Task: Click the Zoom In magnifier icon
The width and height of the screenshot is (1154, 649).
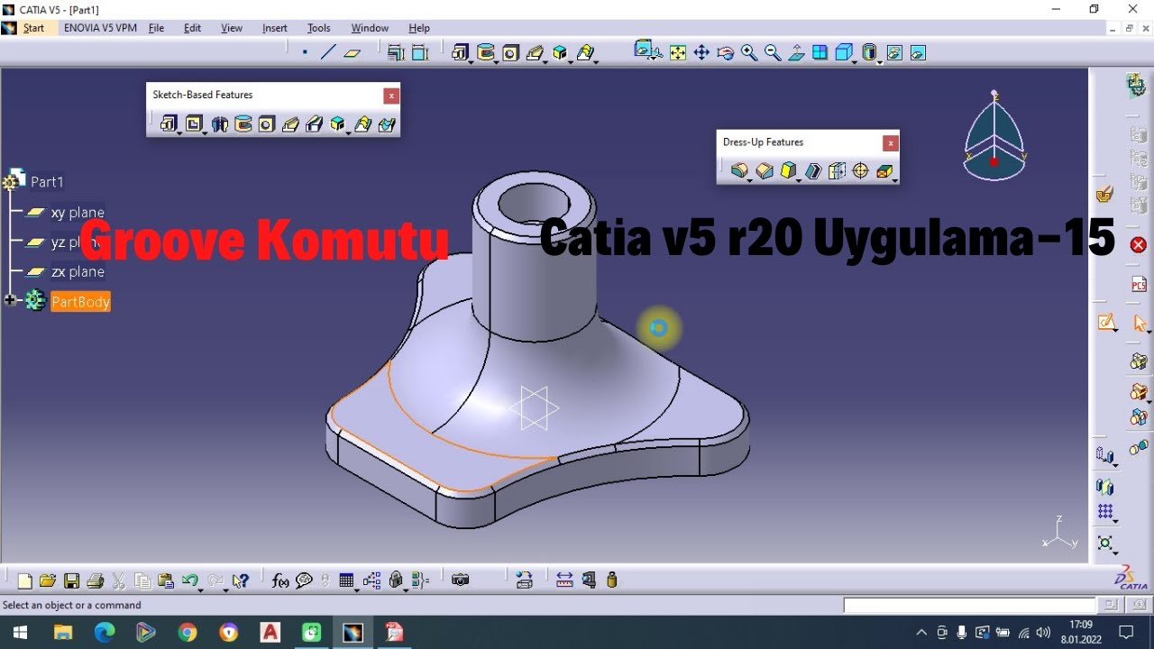Action: click(x=749, y=53)
